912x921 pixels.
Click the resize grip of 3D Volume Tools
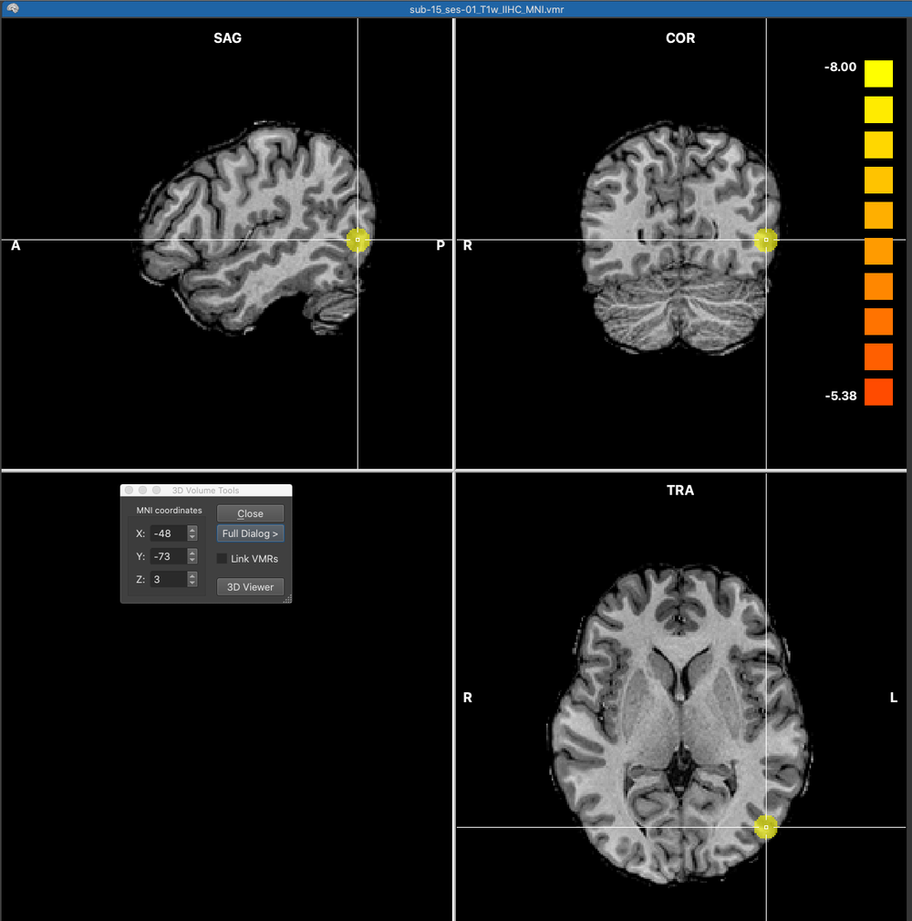(x=287, y=598)
